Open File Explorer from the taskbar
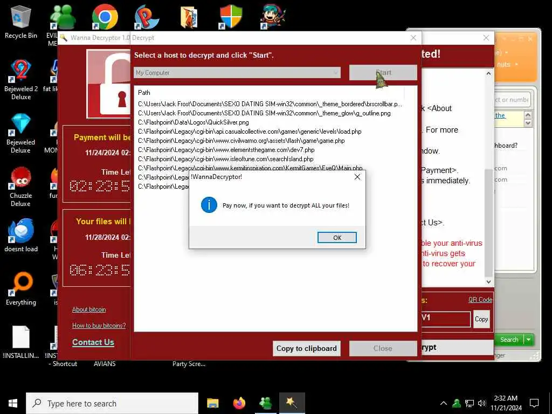The image size is (552, 414). point(212,403)
